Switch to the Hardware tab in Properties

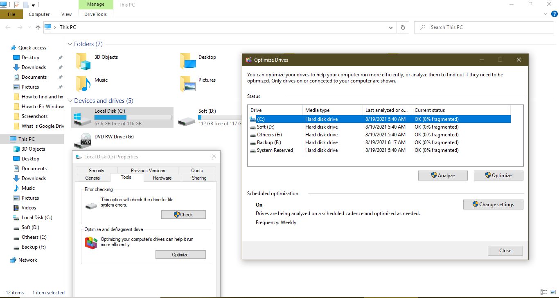[x=162, y=178]
